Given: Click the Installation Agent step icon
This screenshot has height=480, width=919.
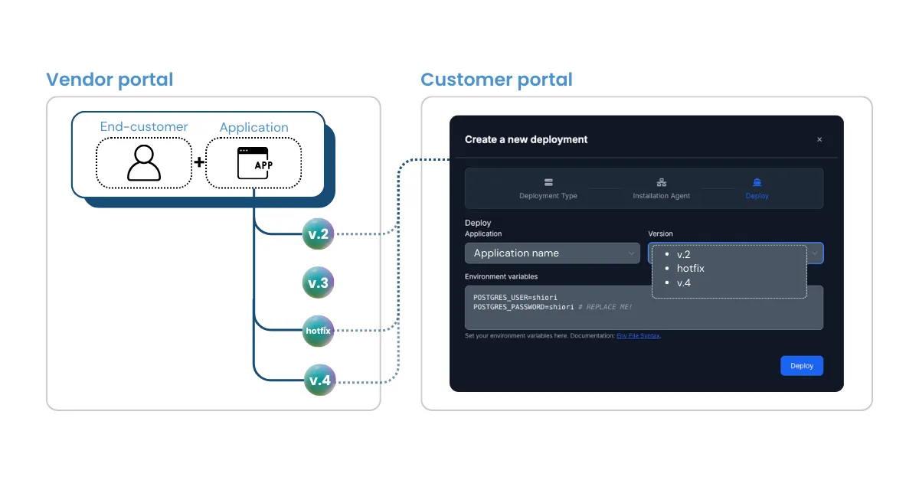Looking at the screenshot, I should click(662, 183).
